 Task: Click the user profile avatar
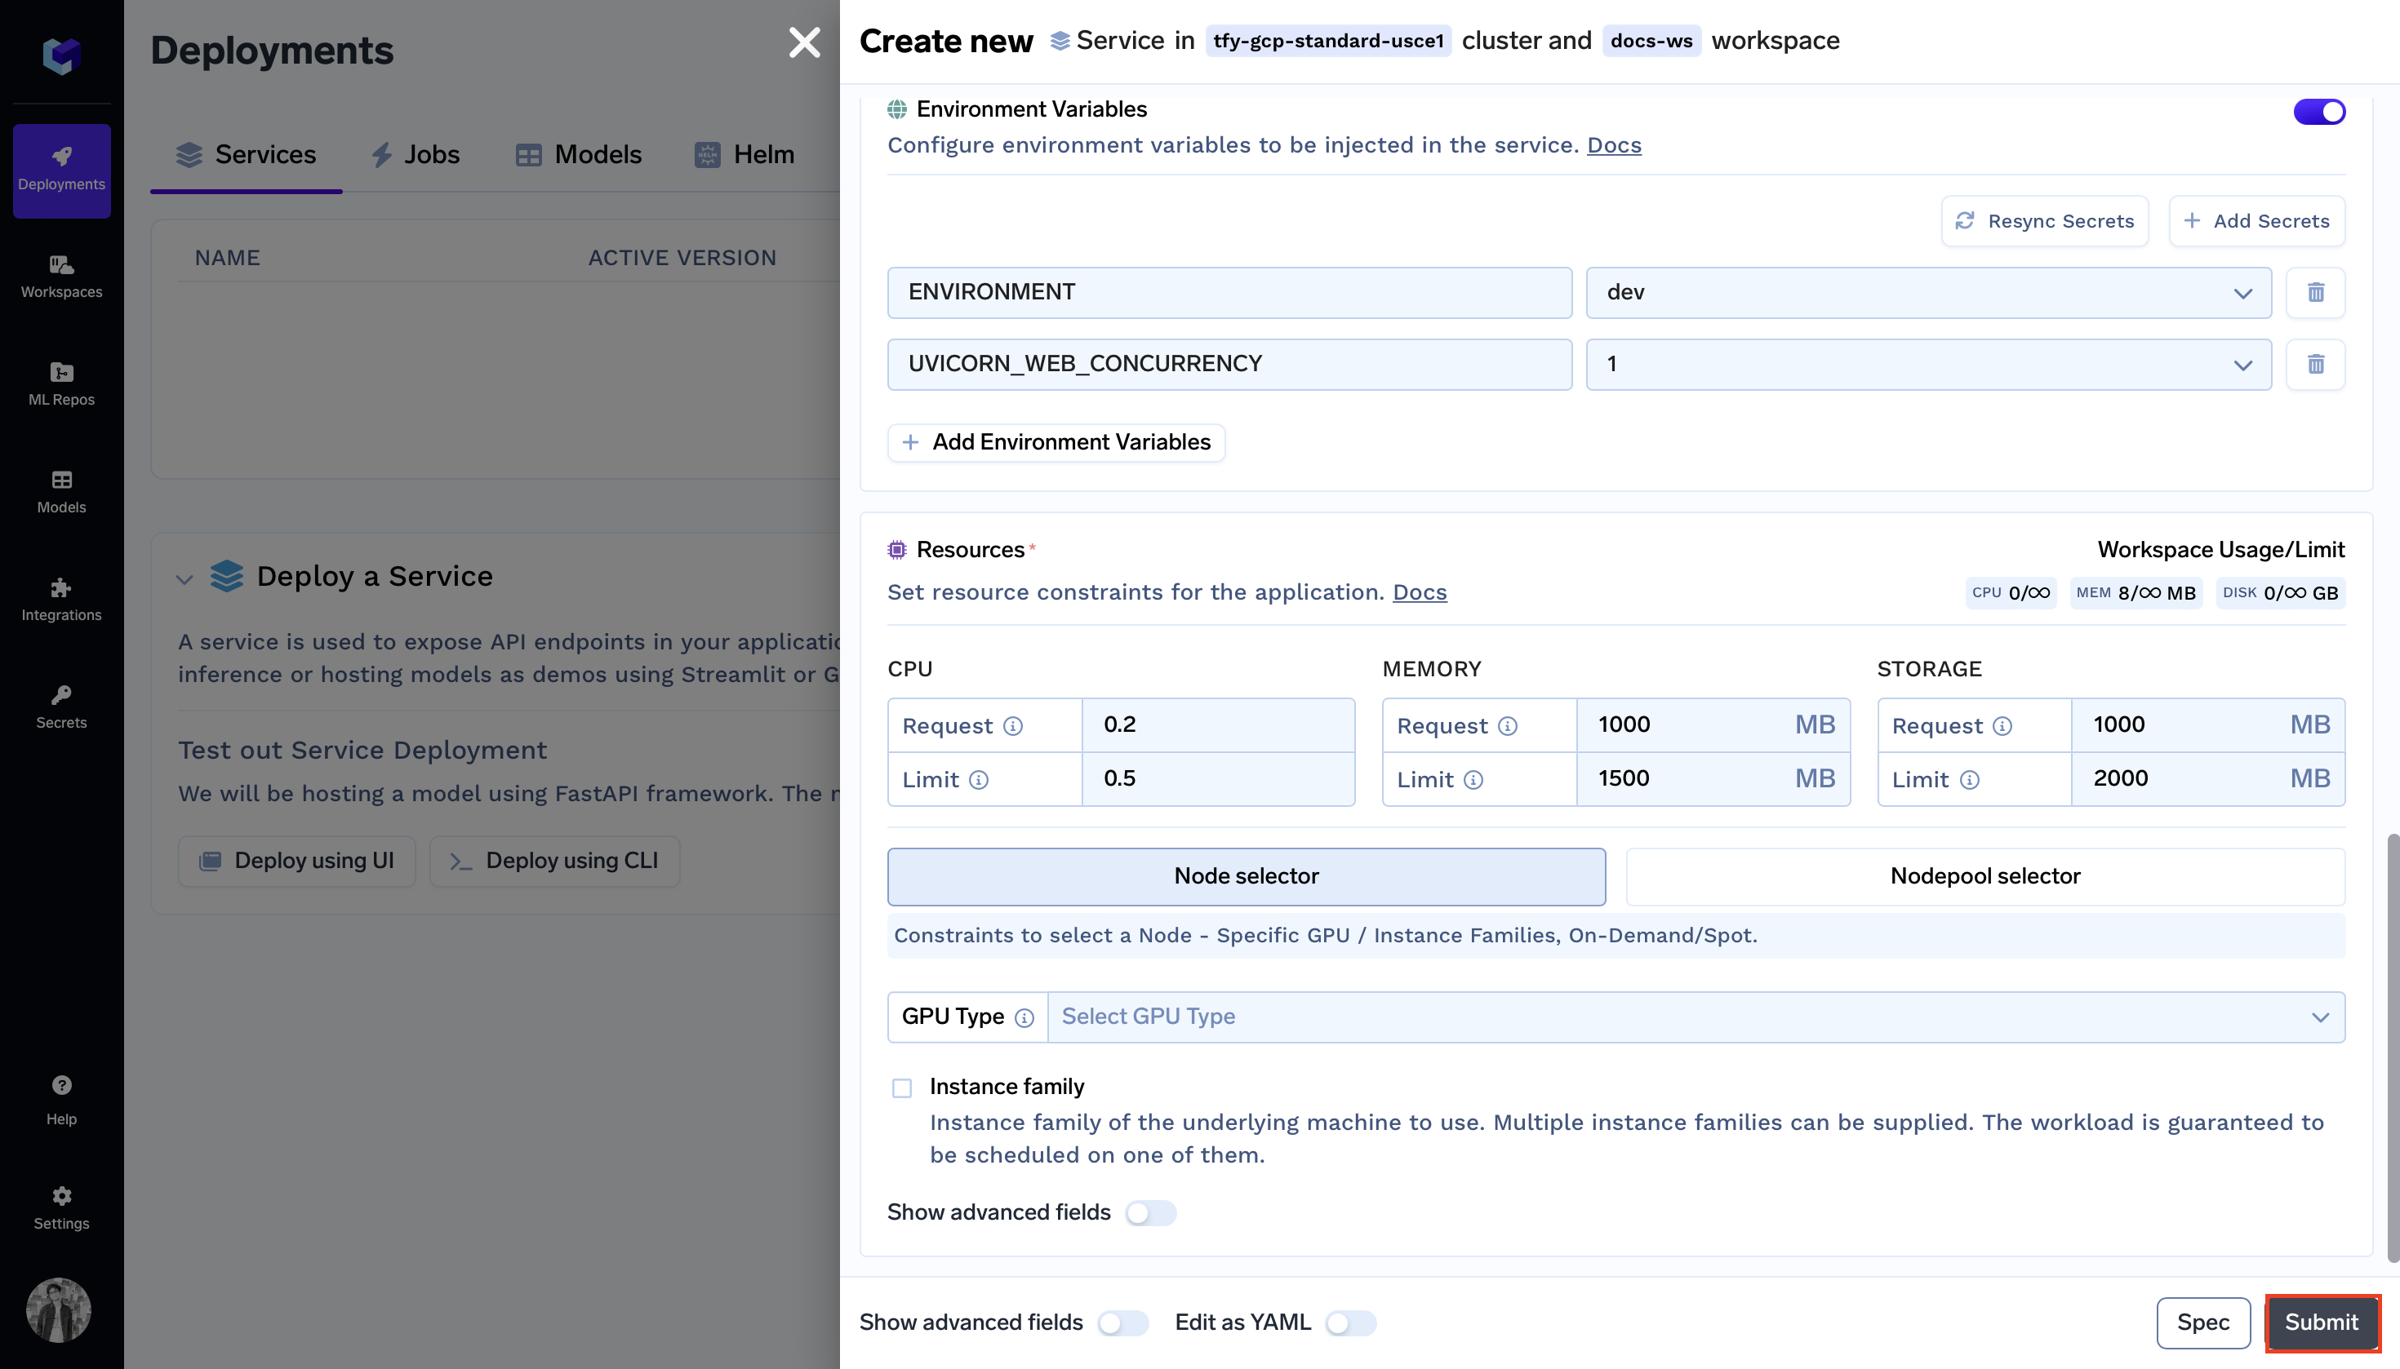58,1309
